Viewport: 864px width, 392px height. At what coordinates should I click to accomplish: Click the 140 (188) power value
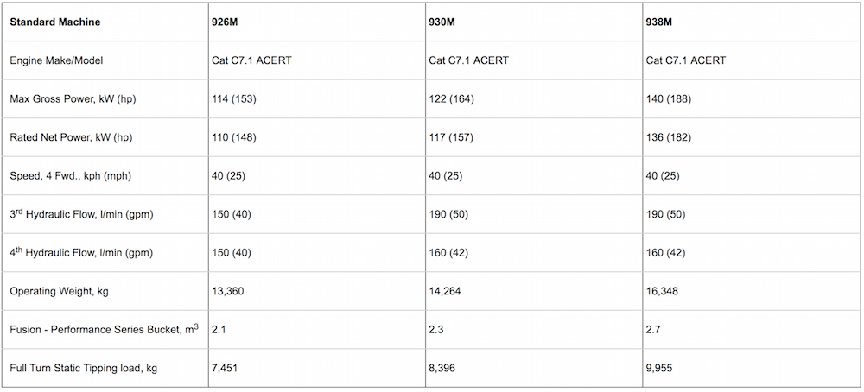(x=668, y=99)
